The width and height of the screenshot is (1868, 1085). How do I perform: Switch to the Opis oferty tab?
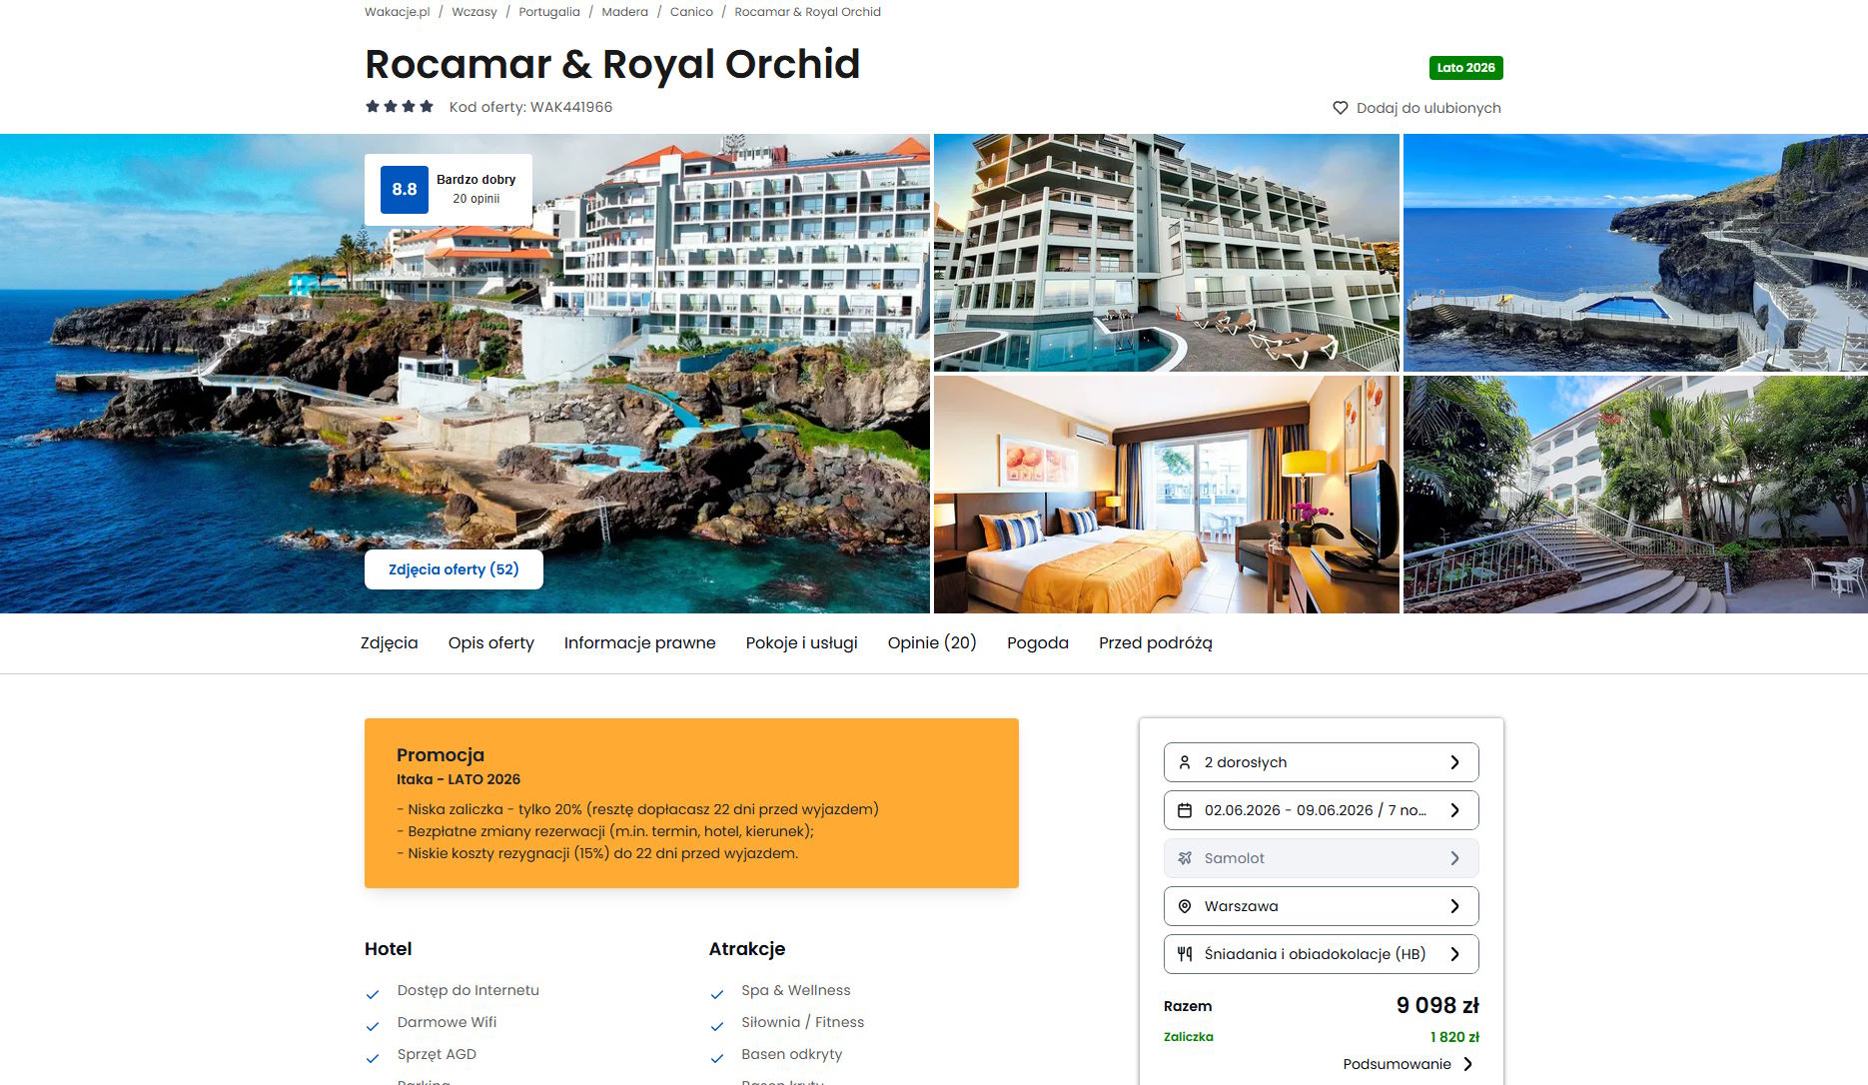[x=491, y=643]
